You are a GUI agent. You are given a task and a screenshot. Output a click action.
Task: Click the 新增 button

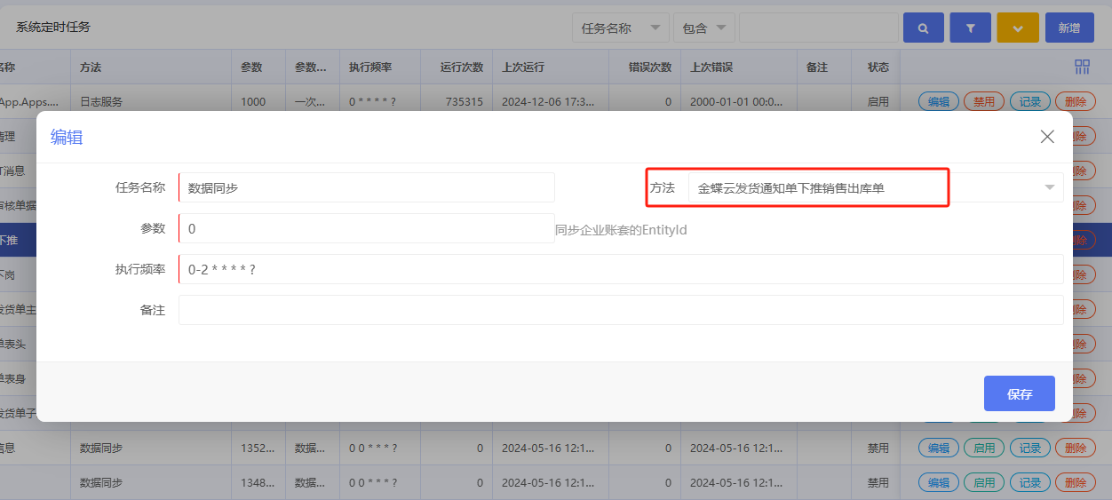pos(1069,28)
